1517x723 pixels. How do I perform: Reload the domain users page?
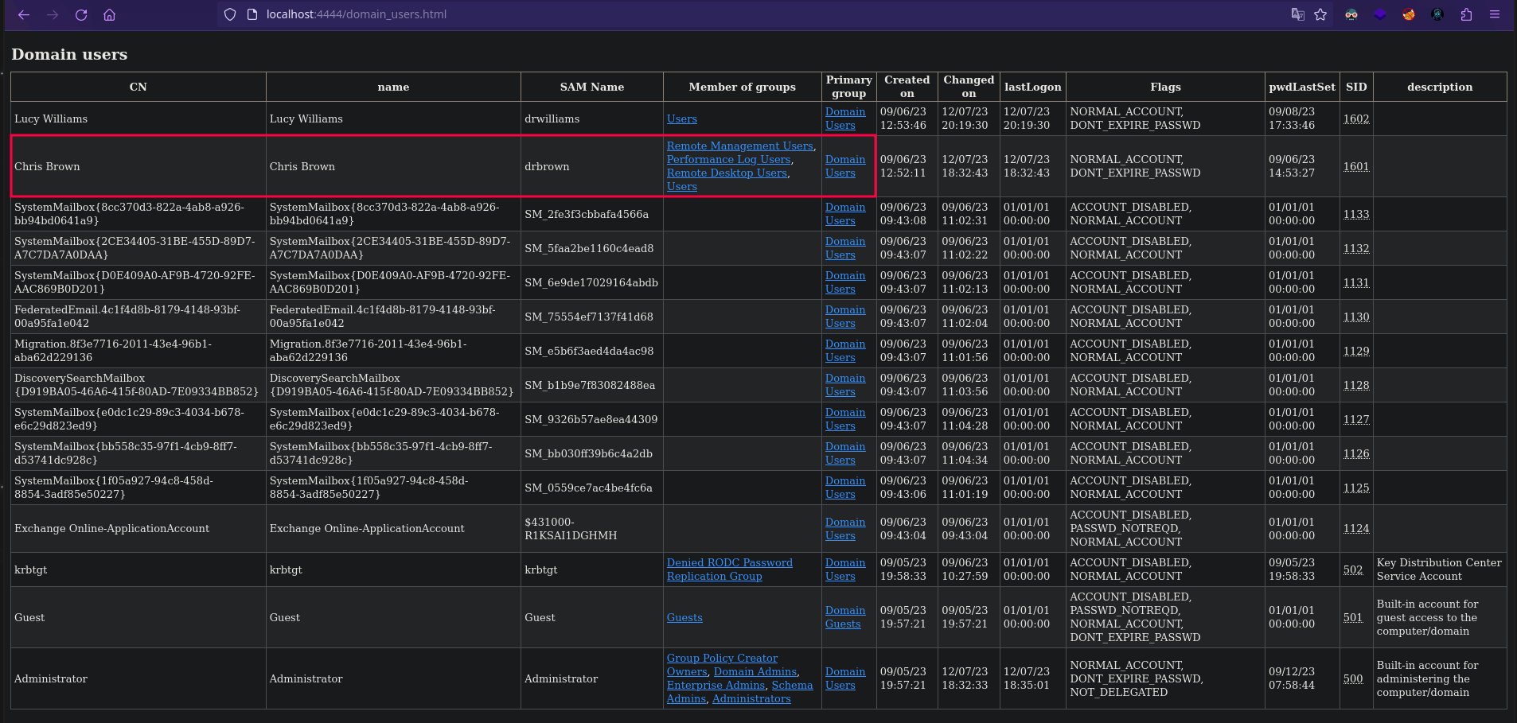81,14
